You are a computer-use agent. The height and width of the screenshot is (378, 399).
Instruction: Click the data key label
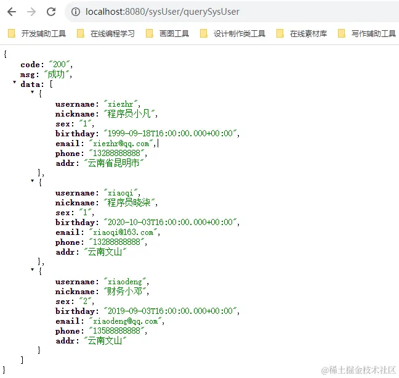point(32,84)
